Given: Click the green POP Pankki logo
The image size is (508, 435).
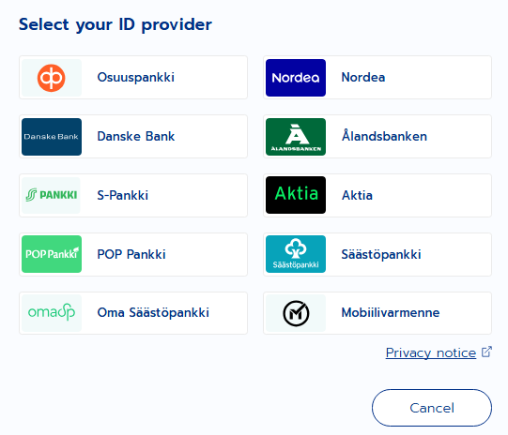Looking at the screenshot, I should tap(52, 254).
